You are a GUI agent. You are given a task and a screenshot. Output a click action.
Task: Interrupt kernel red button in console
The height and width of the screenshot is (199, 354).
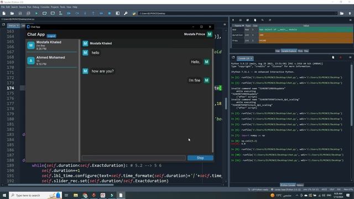(341, 57)
